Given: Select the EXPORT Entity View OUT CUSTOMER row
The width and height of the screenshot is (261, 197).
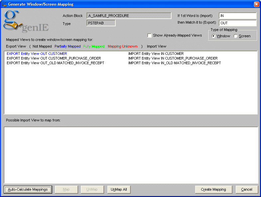Looking at the screenshot, I should pos(37,54).
